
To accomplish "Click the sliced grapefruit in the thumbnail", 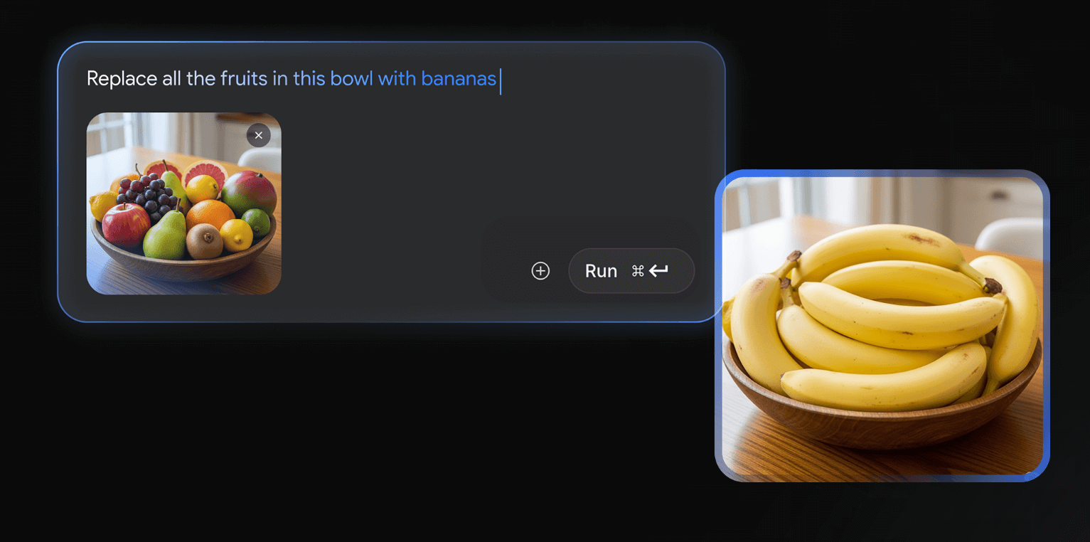I will pos(205,173).
